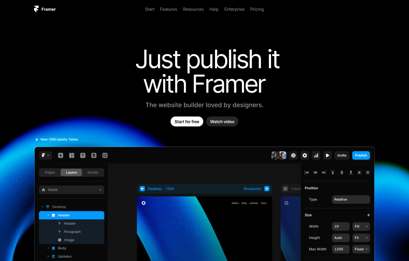
Task: Click the Height Auto input field
Action: pyautogui.click(x=341, y=238)
